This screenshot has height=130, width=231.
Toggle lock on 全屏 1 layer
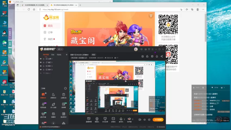click(44, 59)
